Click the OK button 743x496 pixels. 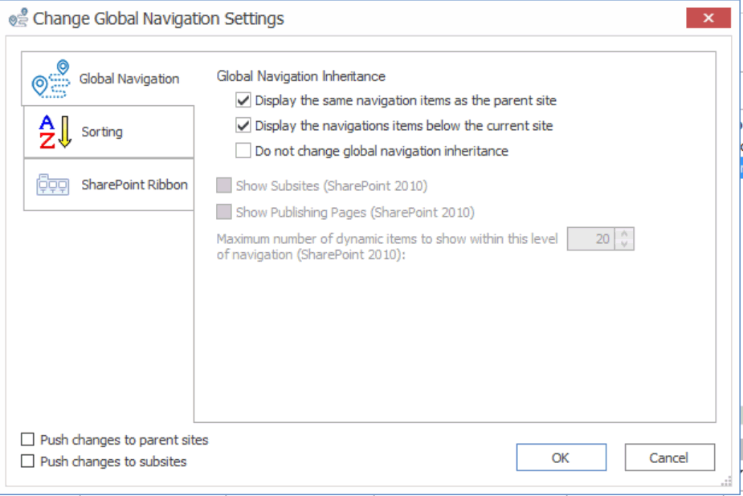(561, 457)
